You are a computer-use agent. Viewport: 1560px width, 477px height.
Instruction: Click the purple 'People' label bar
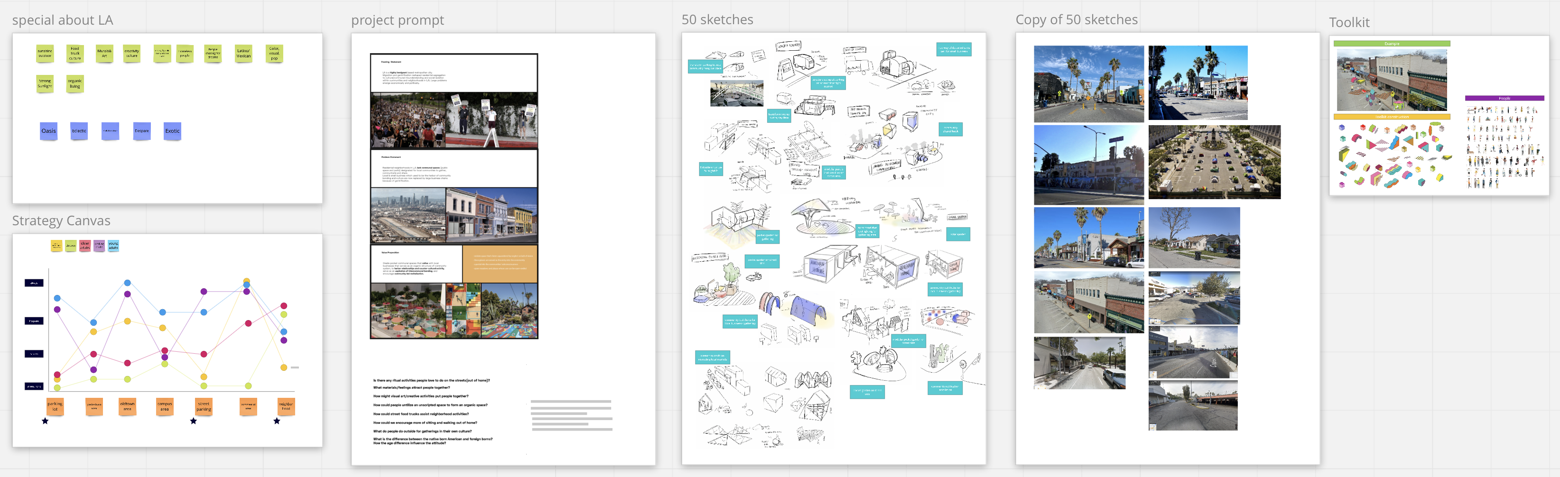pos(1504,98)
